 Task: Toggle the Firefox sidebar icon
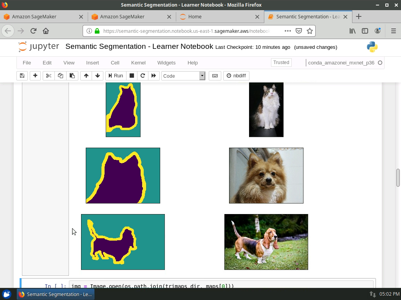[365, 31]
